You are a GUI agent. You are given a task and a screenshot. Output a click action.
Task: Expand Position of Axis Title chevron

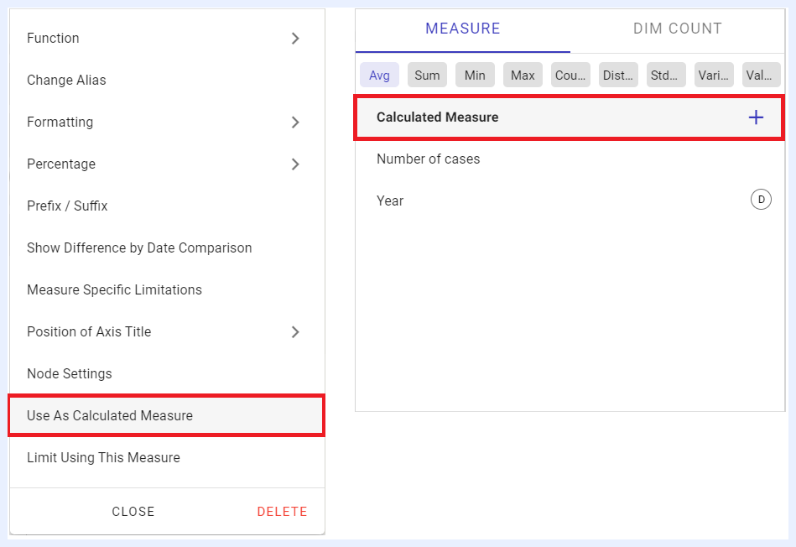[295, 332]
